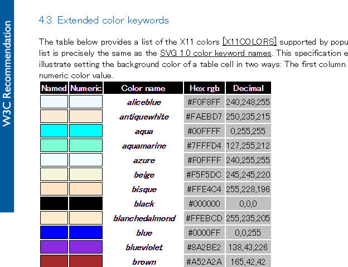
Task: Click the Named swatch for blanchedalmond
Action: coord(54,218)
